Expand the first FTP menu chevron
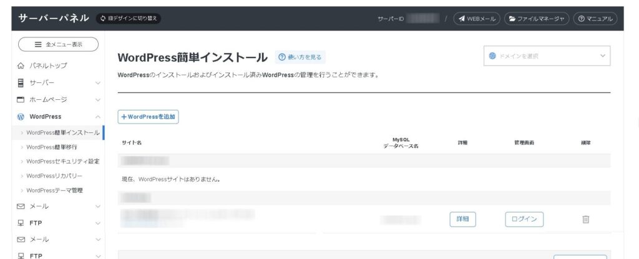This screenshot has width=639, height=259. tap(98, 223)
